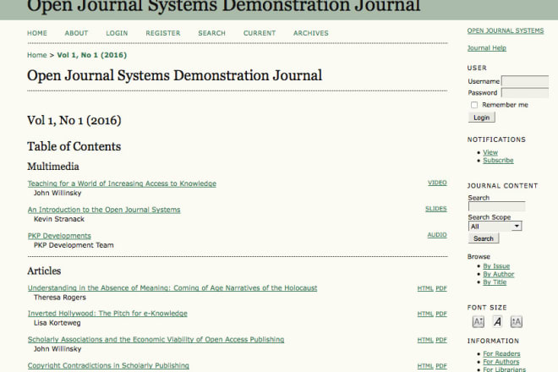Open PDF for Scholarly Associations article

click(x=441, y=340)
